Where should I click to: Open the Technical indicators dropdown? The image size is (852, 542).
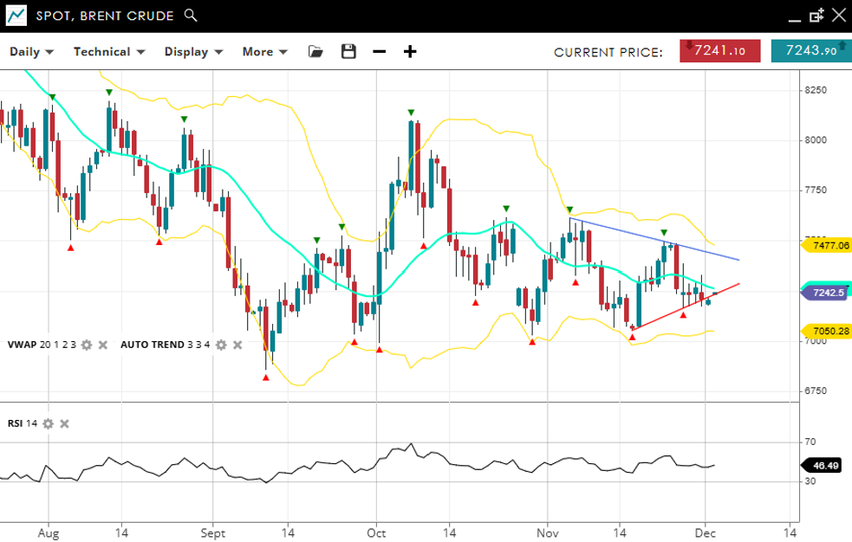(108, 52)
